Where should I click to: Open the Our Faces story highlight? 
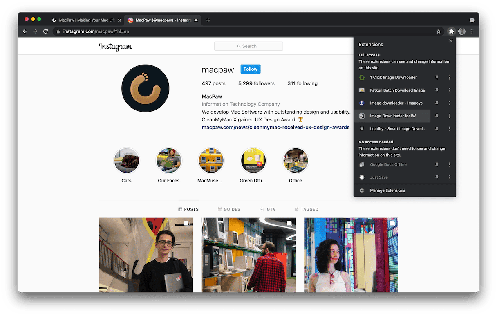coord(169,161)
